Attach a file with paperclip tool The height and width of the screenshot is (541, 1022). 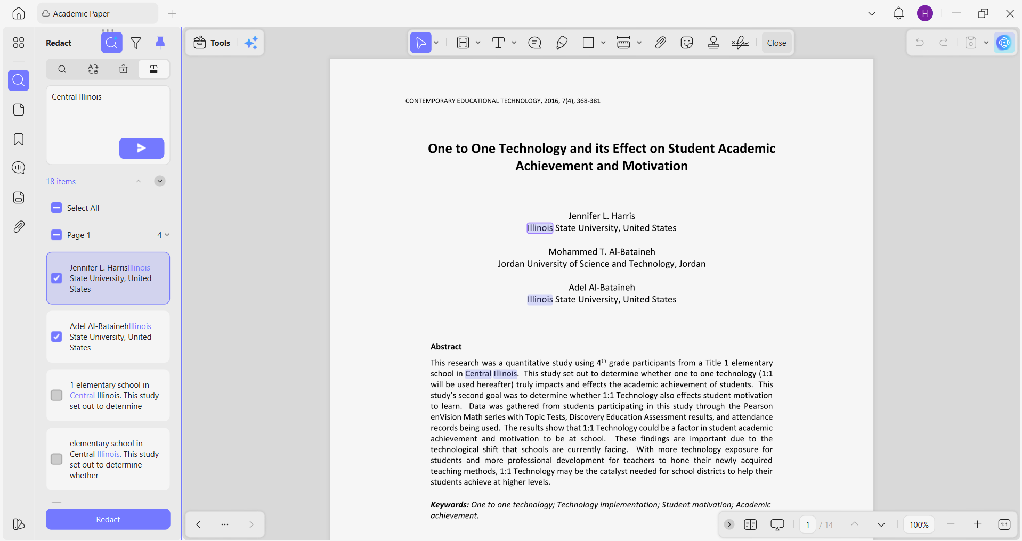coord(661,43)
